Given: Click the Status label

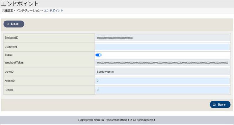Looking at the screenshot, I should (9, 55).
